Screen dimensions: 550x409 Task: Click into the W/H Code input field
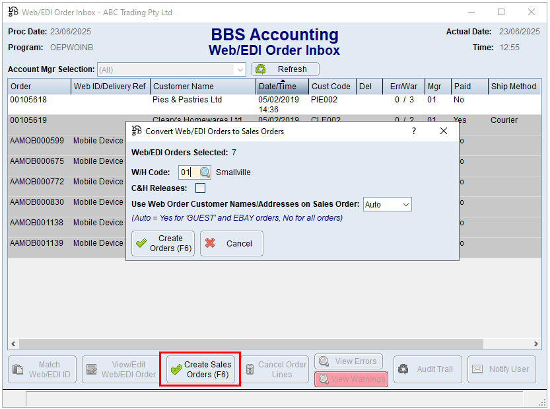tap(186, 172)
